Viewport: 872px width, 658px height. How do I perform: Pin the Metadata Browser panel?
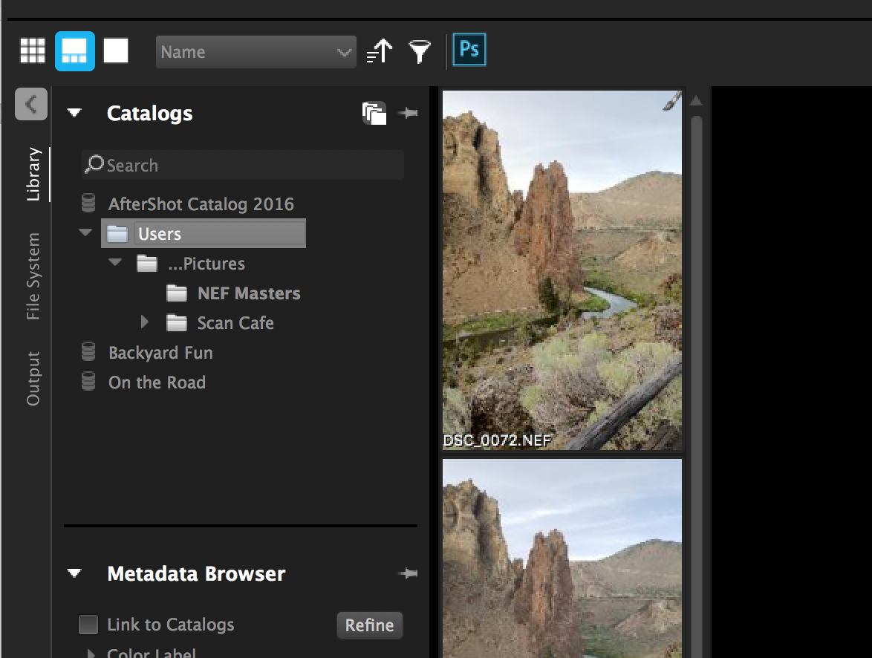pyautogui.click(x=408, y=573)
